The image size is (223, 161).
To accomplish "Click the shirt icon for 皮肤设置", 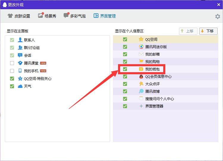I will pos(10,16).
